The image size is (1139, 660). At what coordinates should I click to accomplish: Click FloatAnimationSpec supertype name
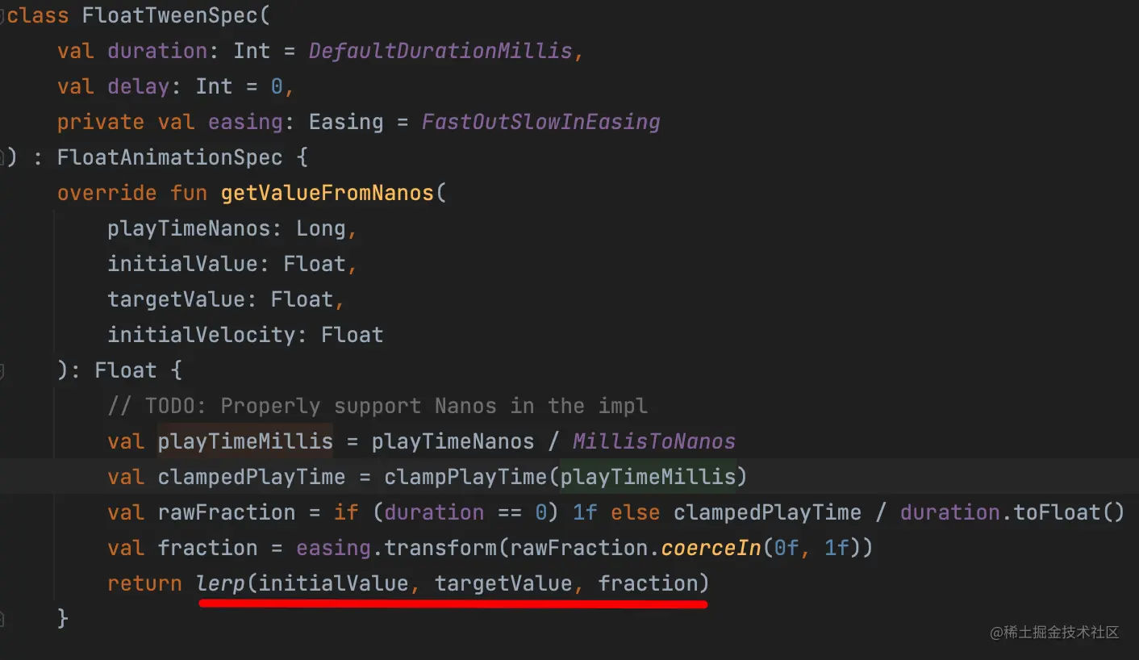point(169,157)
